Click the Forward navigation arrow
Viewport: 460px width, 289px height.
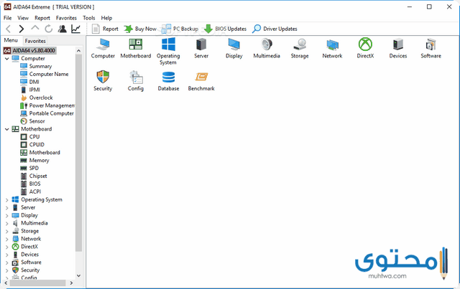tap(21, 29)
